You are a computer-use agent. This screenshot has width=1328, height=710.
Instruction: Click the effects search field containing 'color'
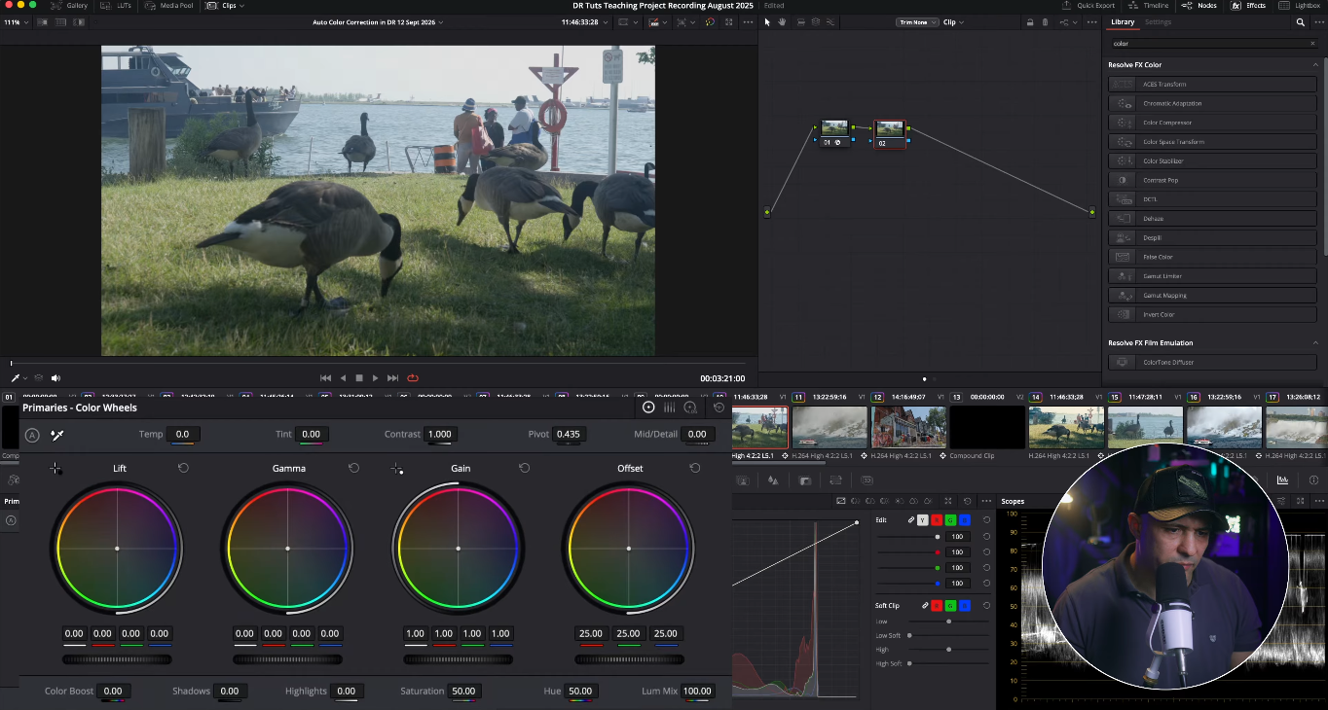[x=1213, y=44]
